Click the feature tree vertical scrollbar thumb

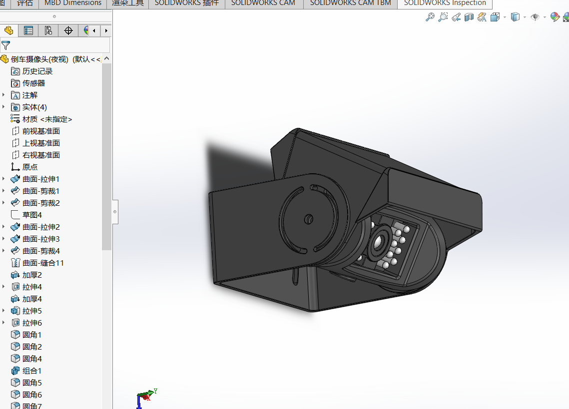(106, 157)
